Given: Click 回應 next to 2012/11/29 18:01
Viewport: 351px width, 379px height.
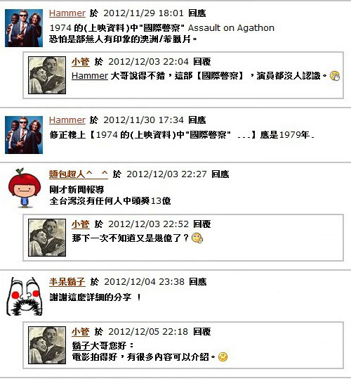Looking at the screenshot, I should 197,13.
